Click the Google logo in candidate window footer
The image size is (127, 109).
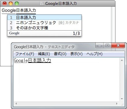(14, 33)
